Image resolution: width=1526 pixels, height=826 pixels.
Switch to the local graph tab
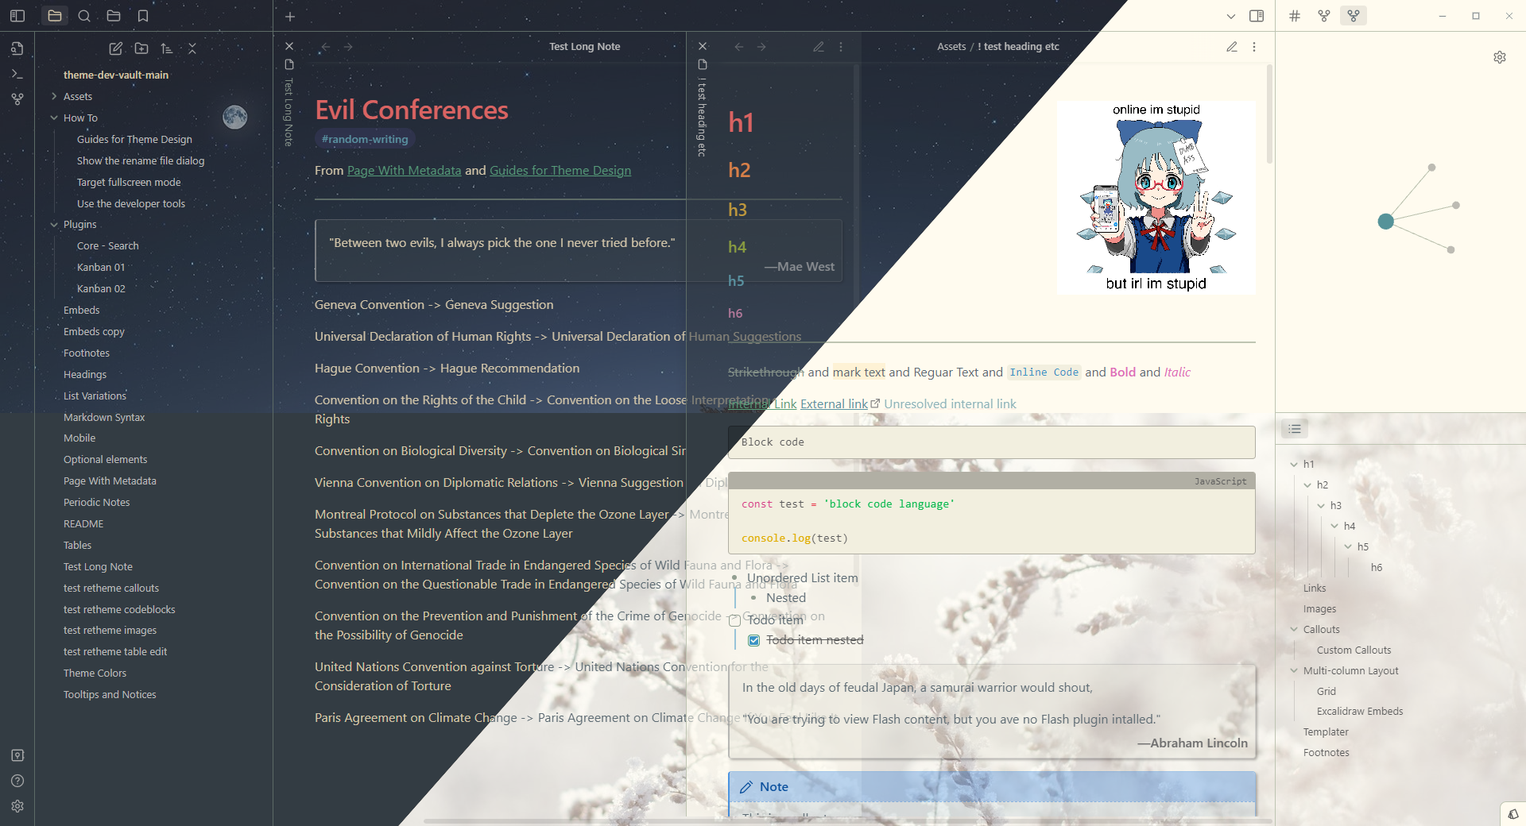point(1354,16)
